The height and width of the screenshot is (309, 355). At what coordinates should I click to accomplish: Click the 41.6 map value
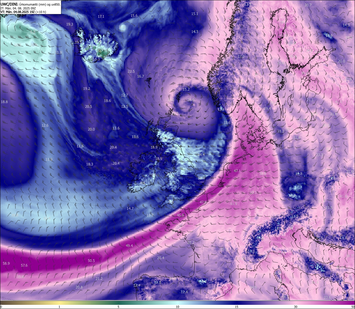click(x=343, y=196)
